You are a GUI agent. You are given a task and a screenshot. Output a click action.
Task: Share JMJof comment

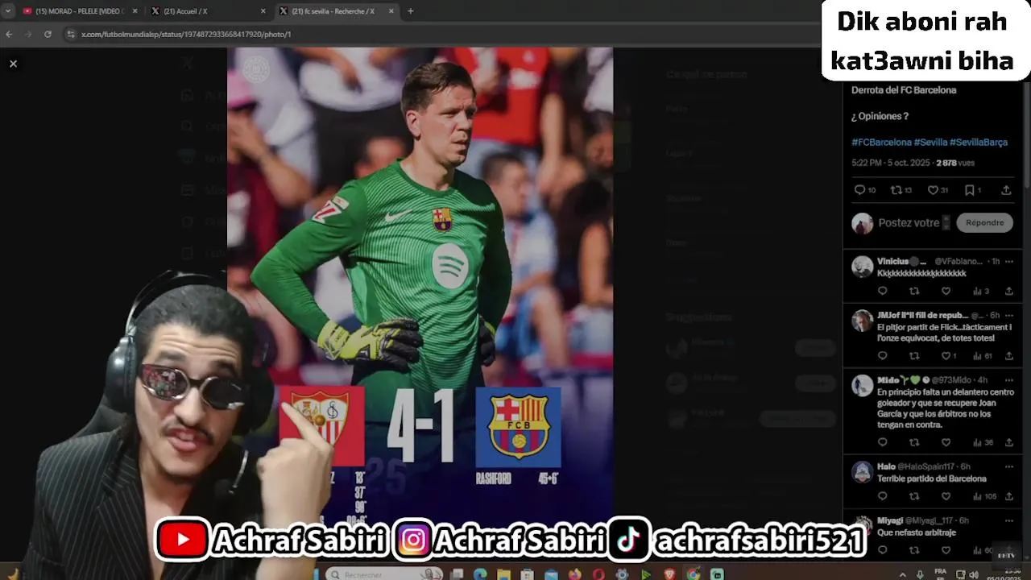click(x=1008, y=355)
